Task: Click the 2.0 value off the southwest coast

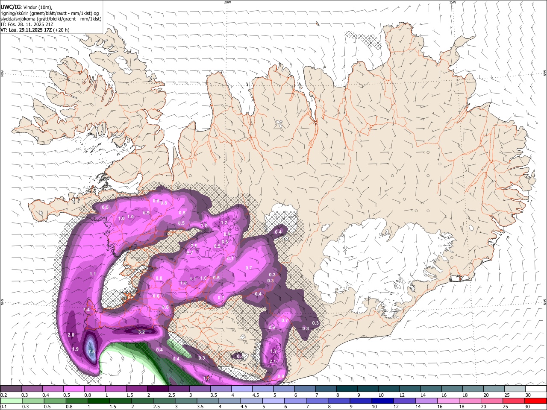Action: coord(71,335)
